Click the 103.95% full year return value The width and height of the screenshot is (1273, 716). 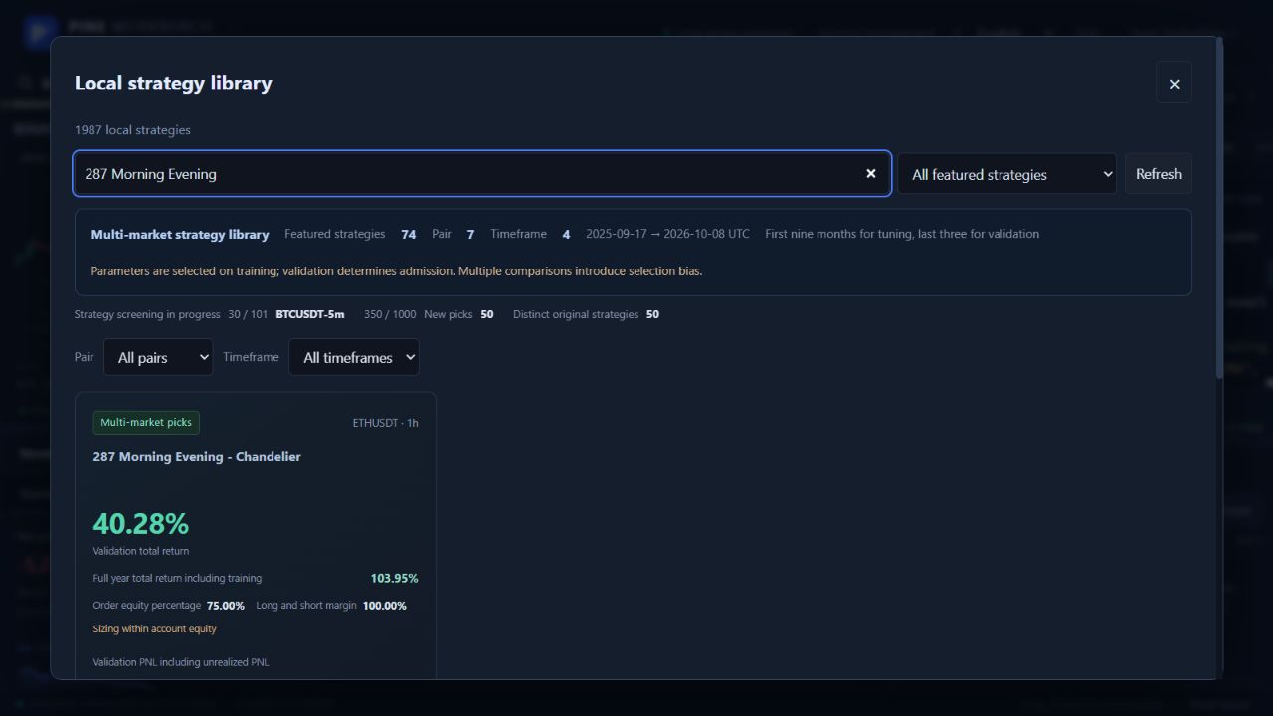click(x=394, y=578)
